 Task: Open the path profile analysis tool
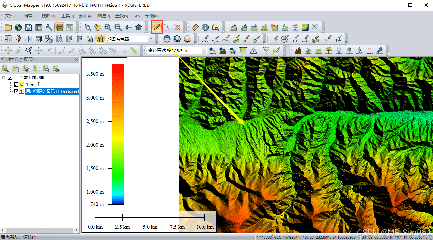tap(234, 27)
